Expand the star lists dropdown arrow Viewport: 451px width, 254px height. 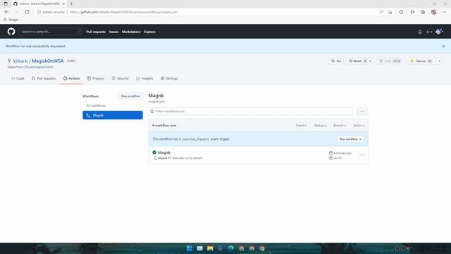coord(439,61)
